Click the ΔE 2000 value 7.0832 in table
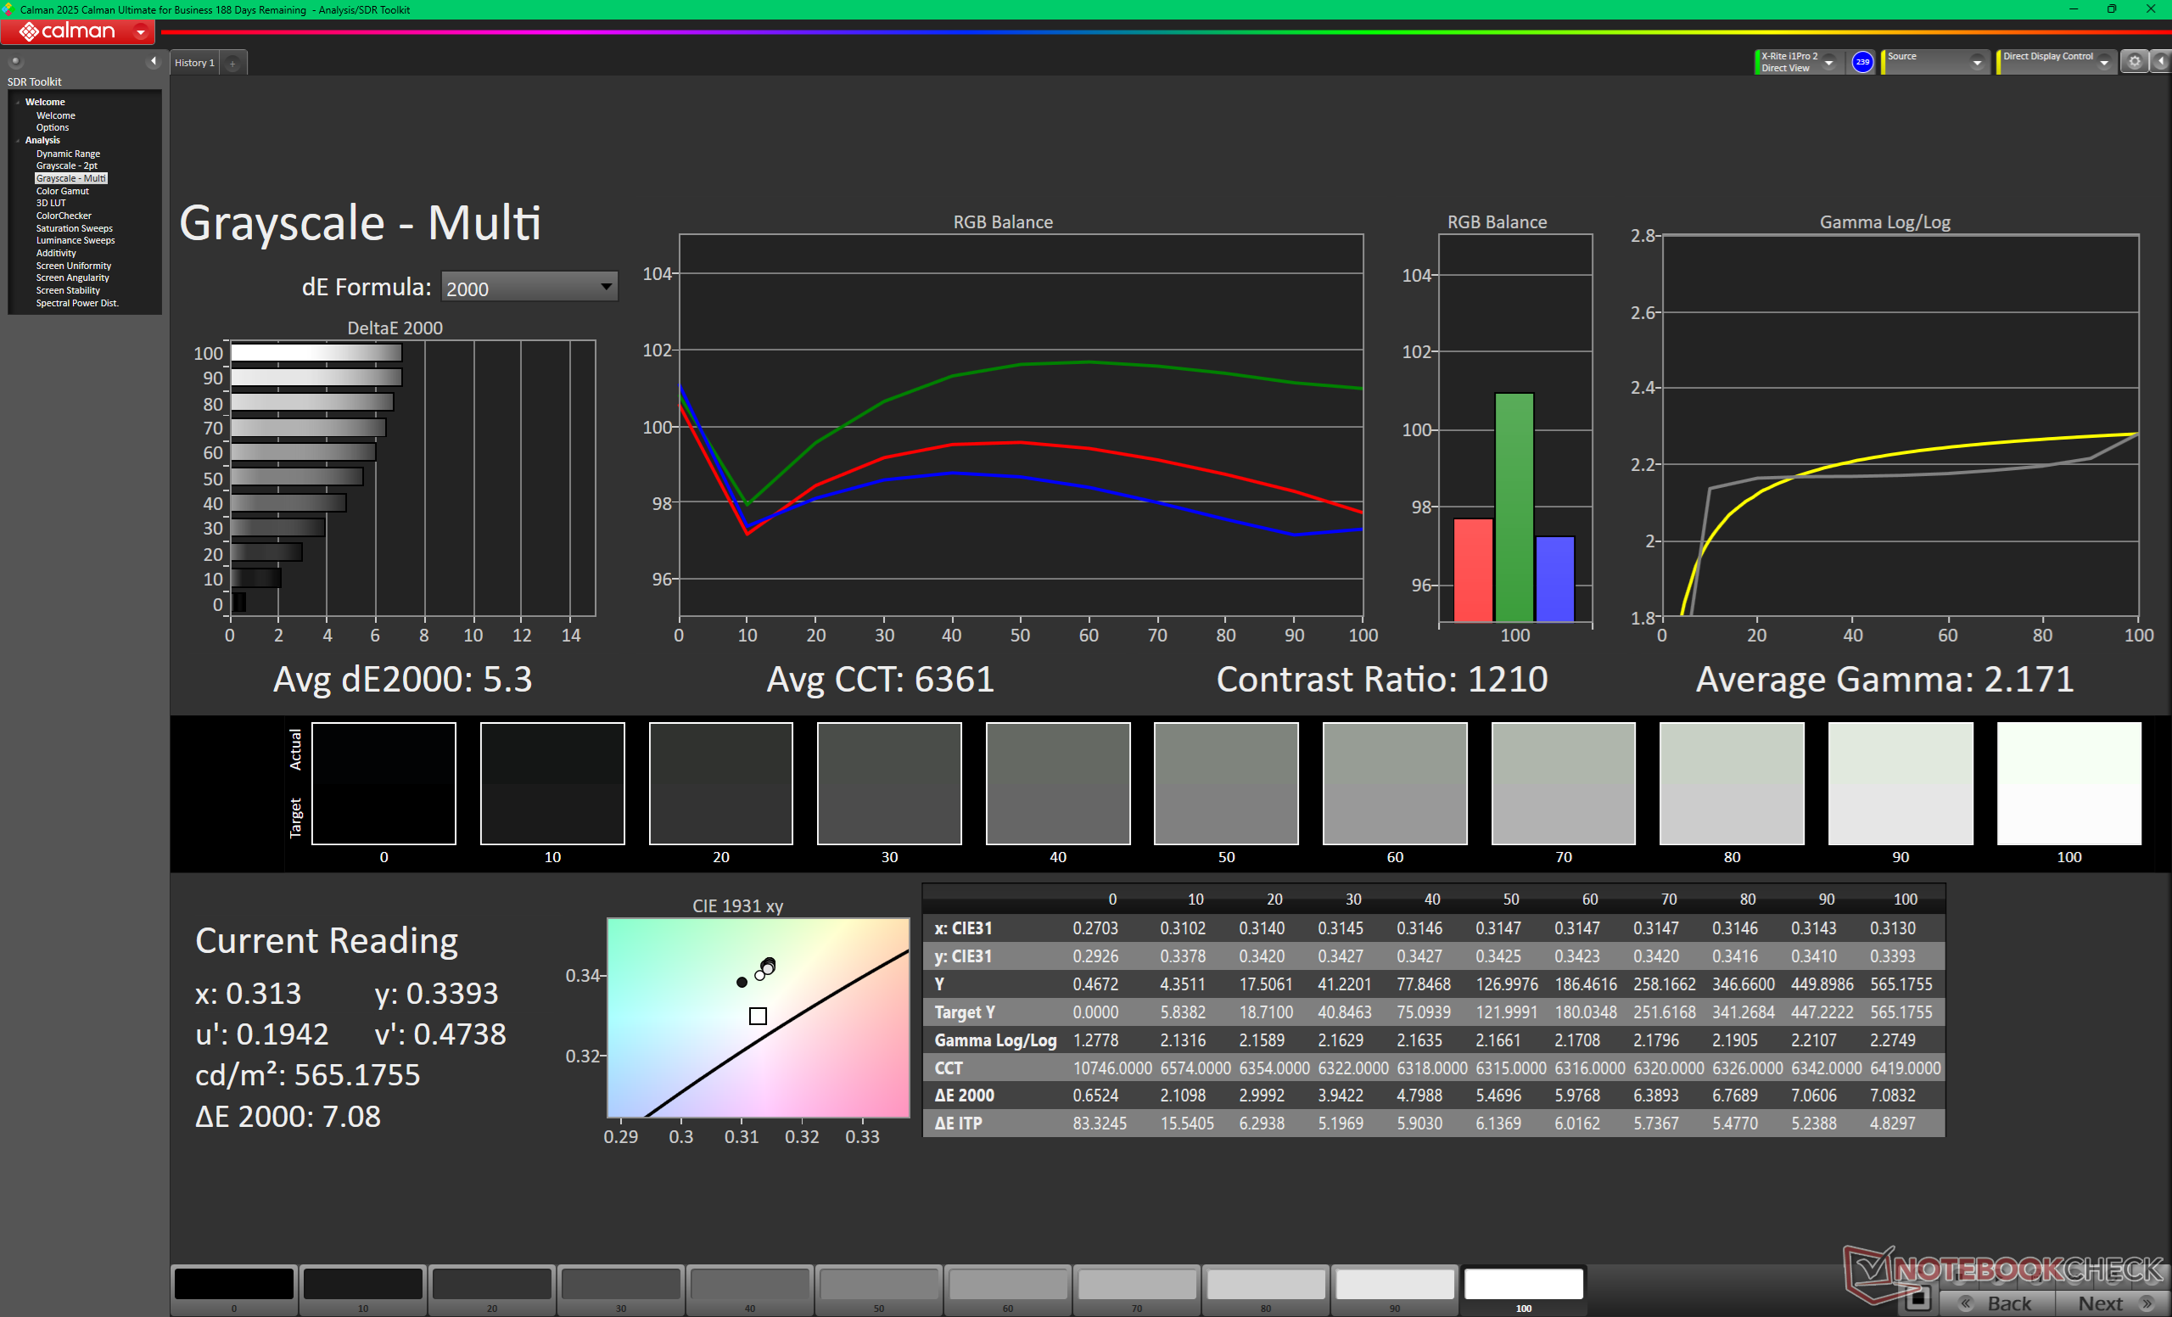Screen dimensions: 2172x1317 coord(1893,1095)
